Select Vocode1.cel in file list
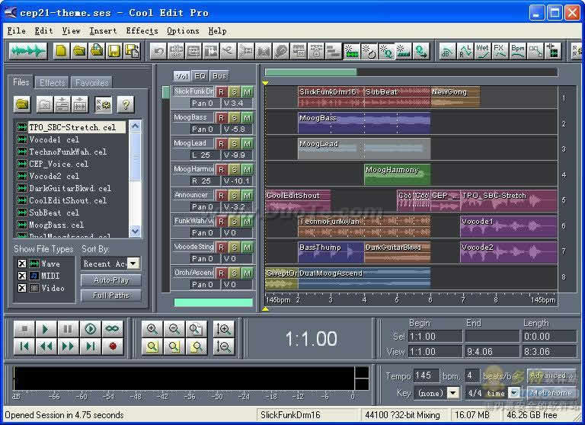Screen dimensions: 585x425 coord(54,139)
